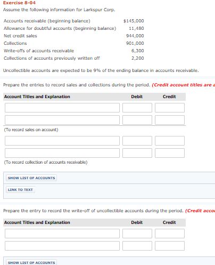
Task: Select the 901,000 collections value
Action: (x=135, y=43)
